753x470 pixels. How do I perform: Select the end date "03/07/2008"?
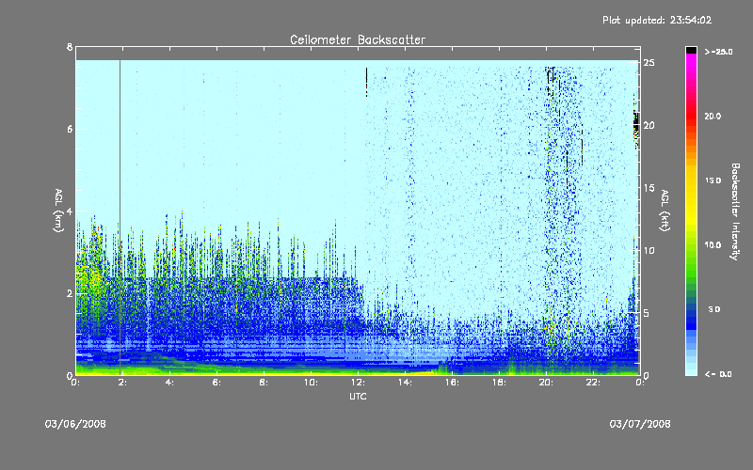pos(640,424)
